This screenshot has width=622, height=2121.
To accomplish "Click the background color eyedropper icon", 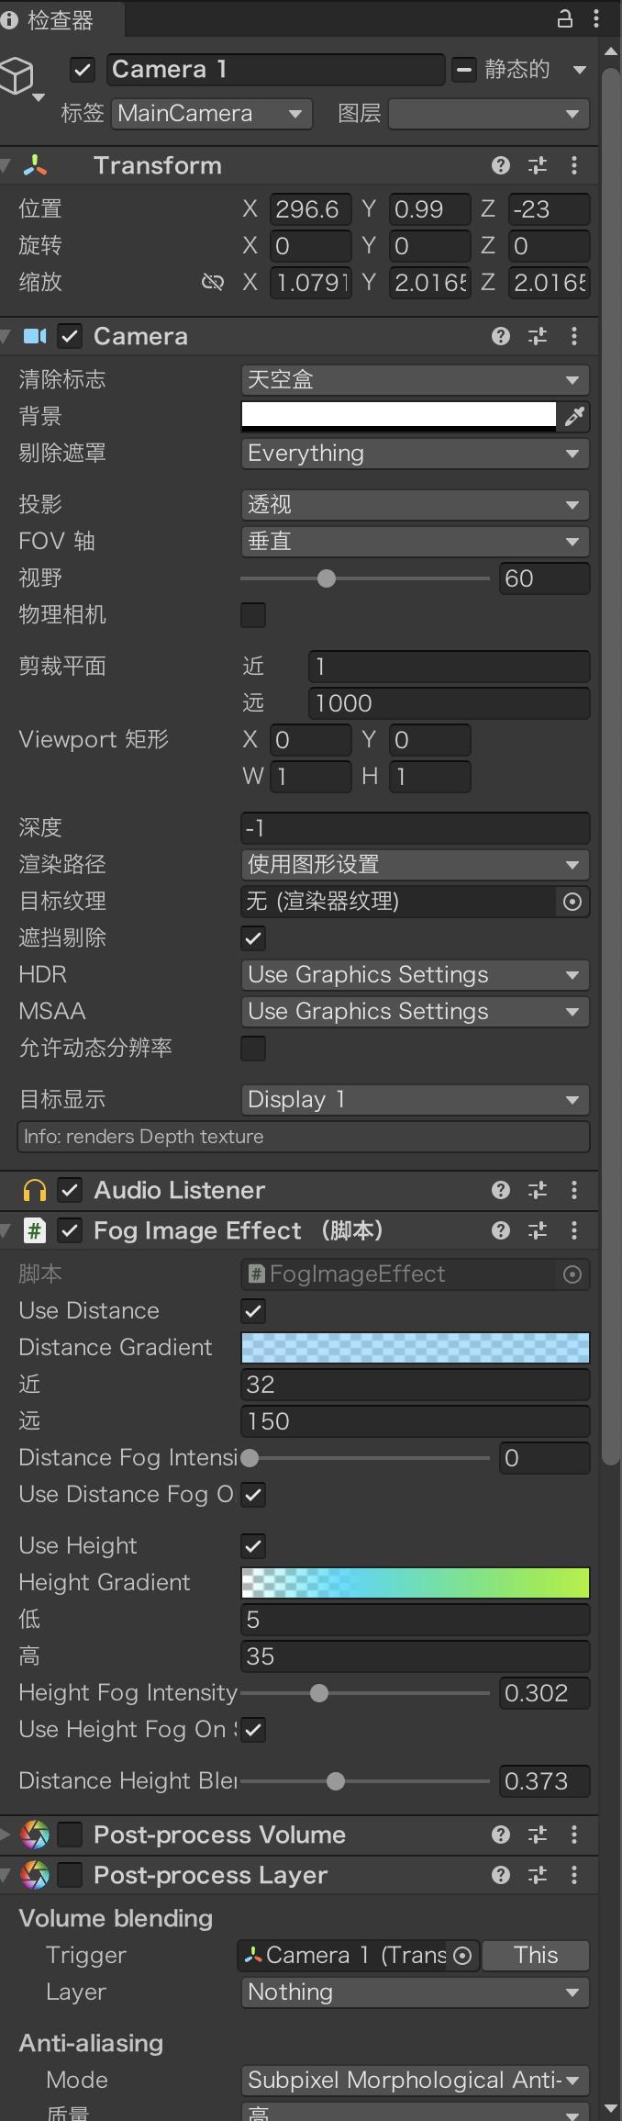I will 574,417.
